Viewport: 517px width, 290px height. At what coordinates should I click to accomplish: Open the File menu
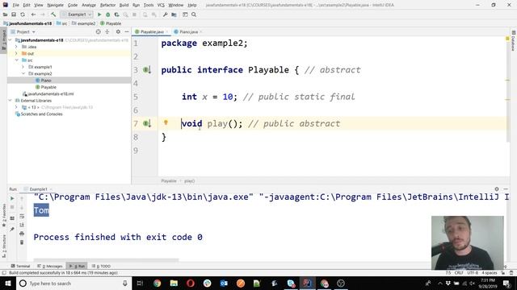point(16,5)
